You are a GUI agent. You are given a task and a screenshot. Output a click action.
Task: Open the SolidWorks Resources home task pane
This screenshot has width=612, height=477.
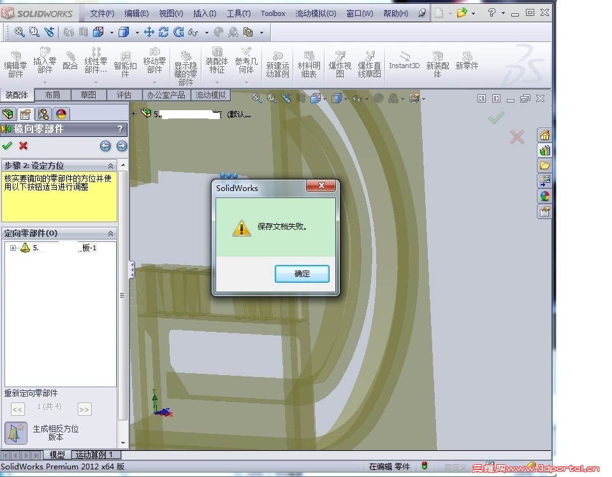click(545, 136)
